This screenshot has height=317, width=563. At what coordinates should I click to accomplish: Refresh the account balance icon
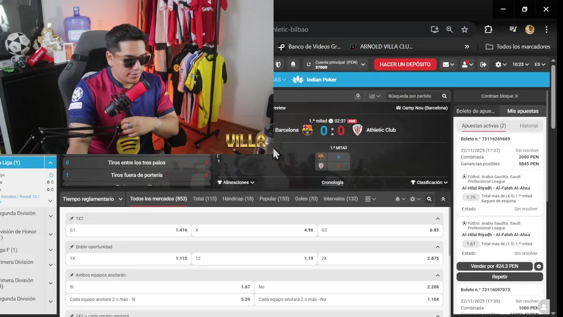309,64
